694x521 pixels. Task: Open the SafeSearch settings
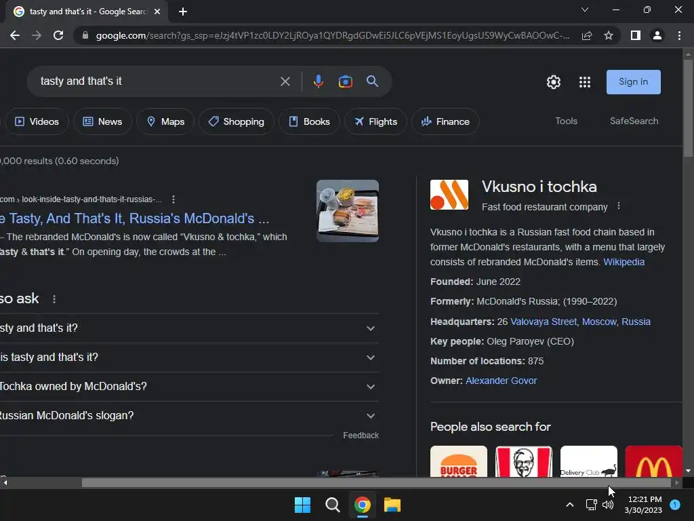click(x=634, y=121)
